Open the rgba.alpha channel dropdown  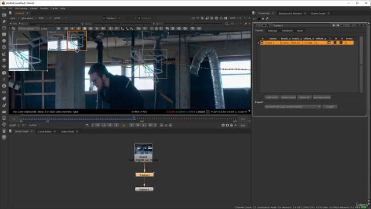tap(28, 18)
